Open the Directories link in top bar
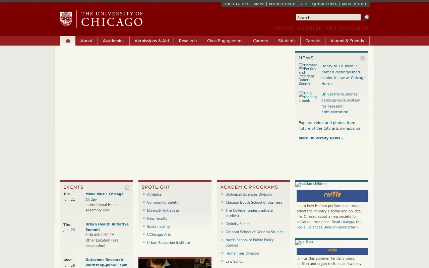 pyautogui.click(x=236, y=4)
